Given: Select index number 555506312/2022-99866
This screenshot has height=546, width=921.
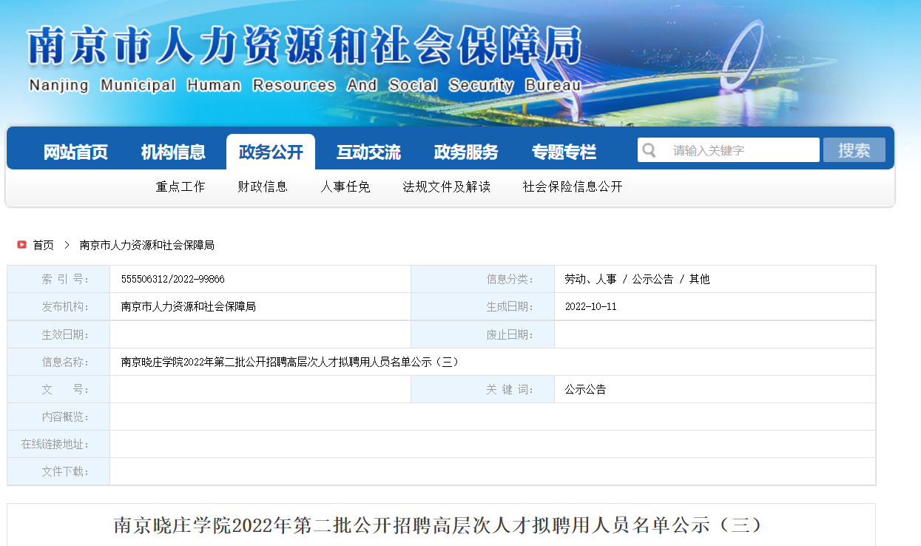Looking at the screenshot, I should pyautogui.click(x=173, y=279).
